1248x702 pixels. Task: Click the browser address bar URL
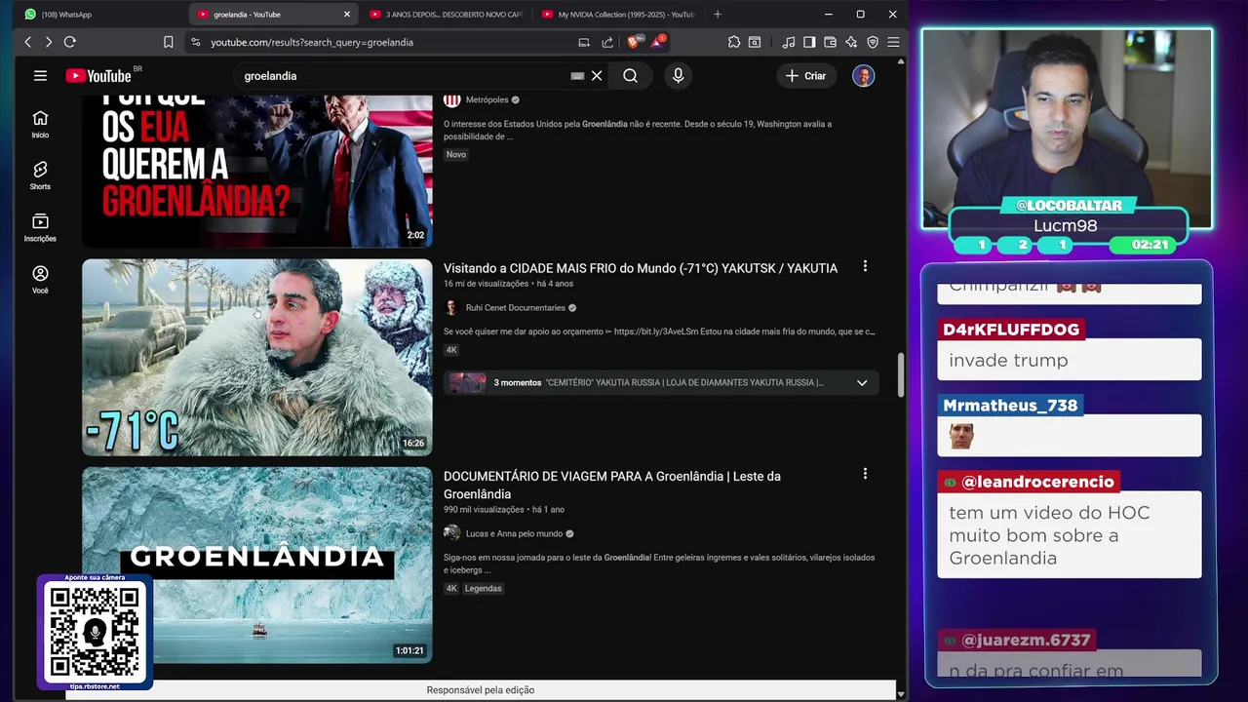312,42
